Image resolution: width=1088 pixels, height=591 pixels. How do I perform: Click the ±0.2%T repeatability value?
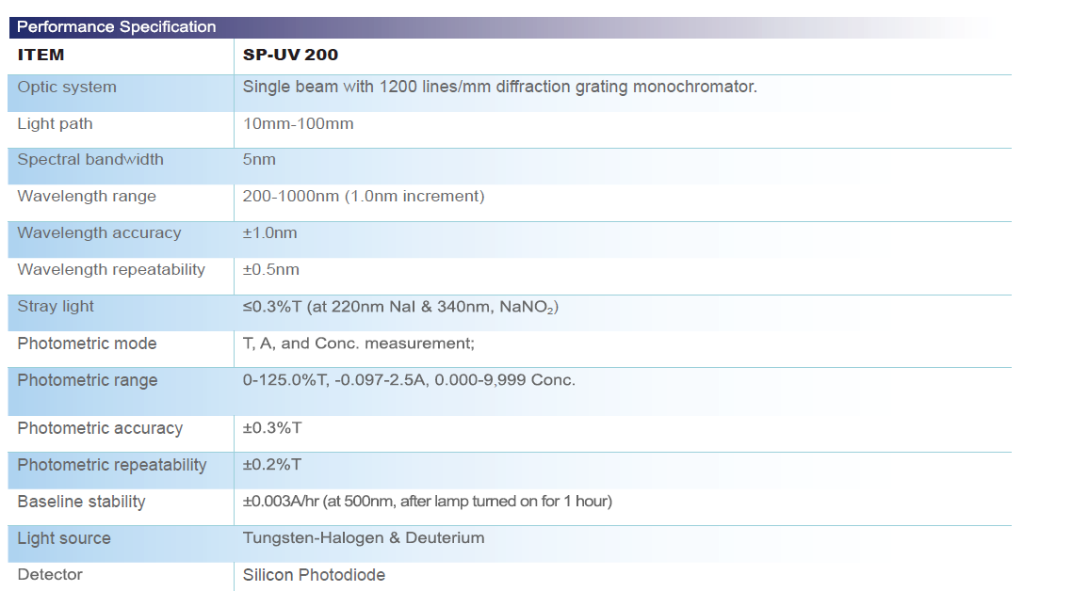tap(269, 465)
